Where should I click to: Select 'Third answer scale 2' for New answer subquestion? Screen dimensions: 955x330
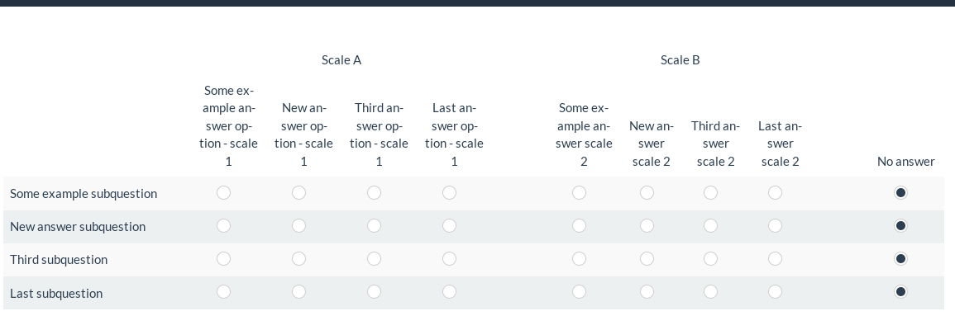click(710, 226)
